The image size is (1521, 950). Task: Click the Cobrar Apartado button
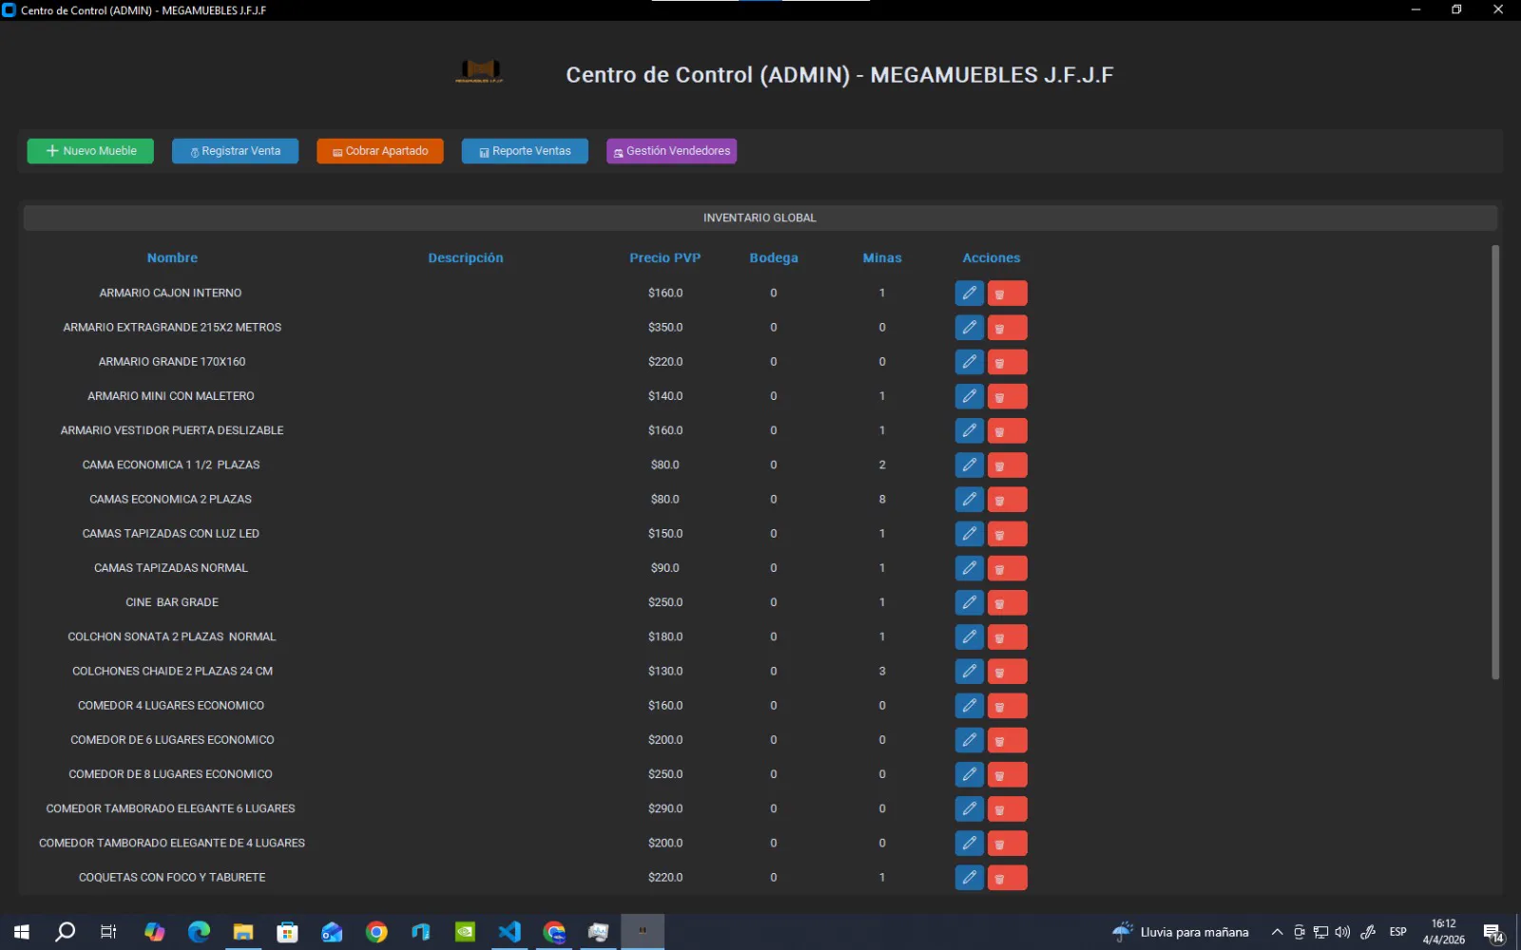(379, 150)
